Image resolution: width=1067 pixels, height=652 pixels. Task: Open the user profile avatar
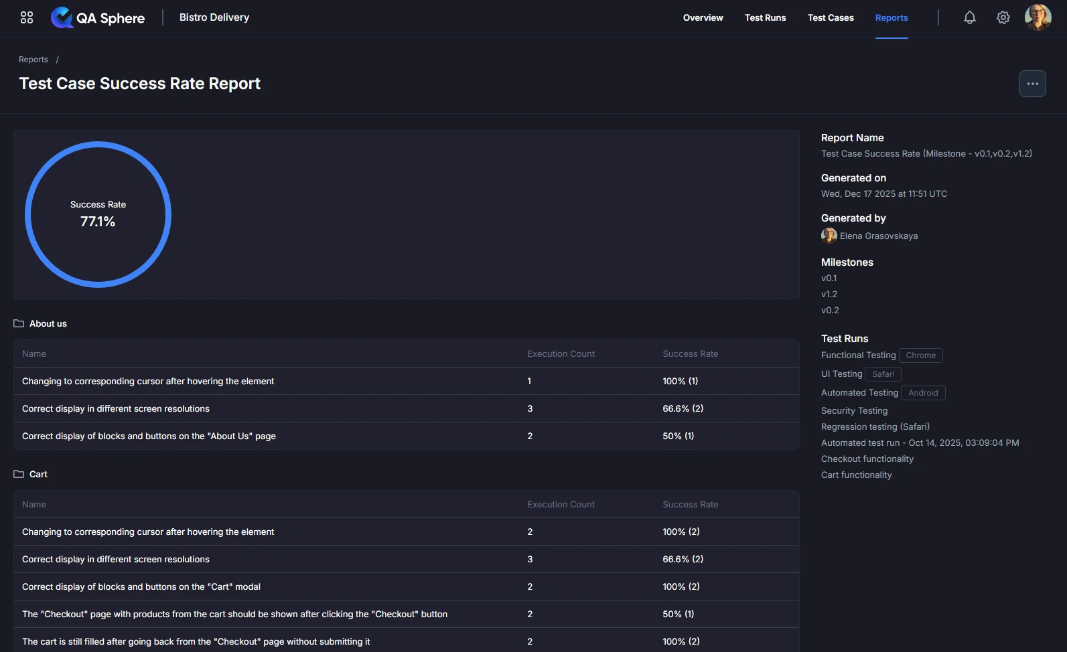[1038, 17]
